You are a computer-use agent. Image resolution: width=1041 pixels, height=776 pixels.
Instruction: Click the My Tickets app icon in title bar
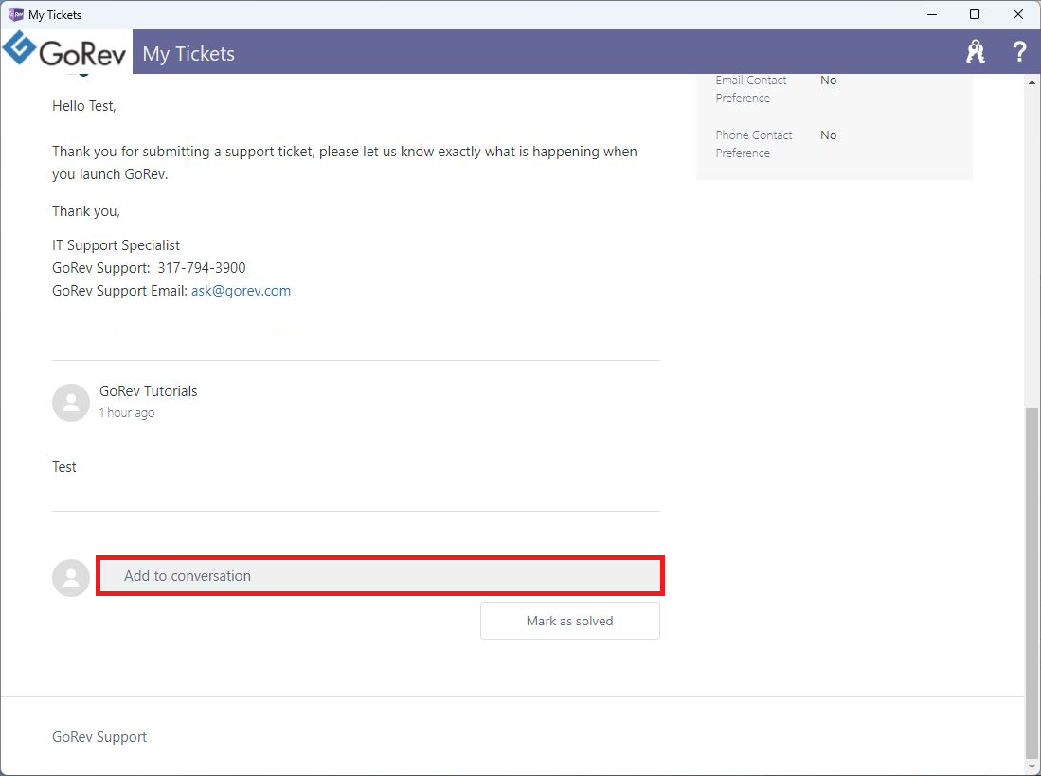[x=15, y=14]
